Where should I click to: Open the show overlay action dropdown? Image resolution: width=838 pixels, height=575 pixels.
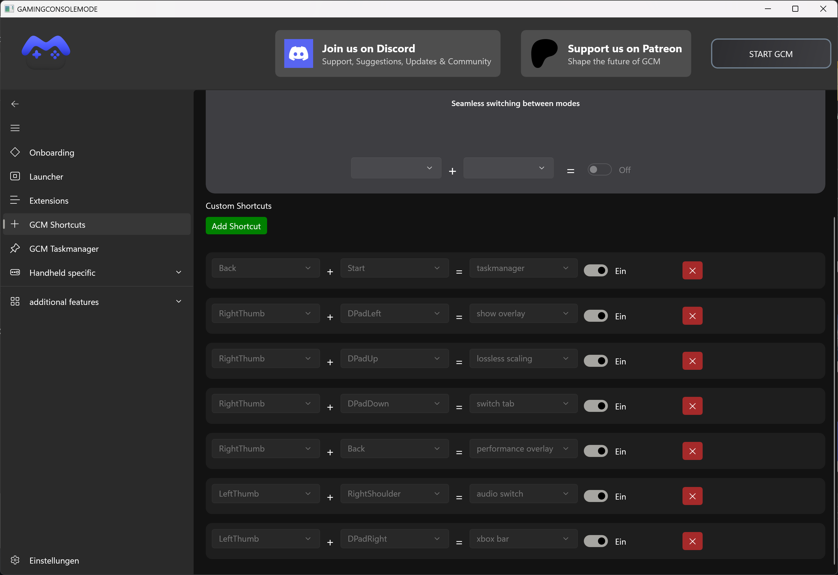[x=523, y=313]
